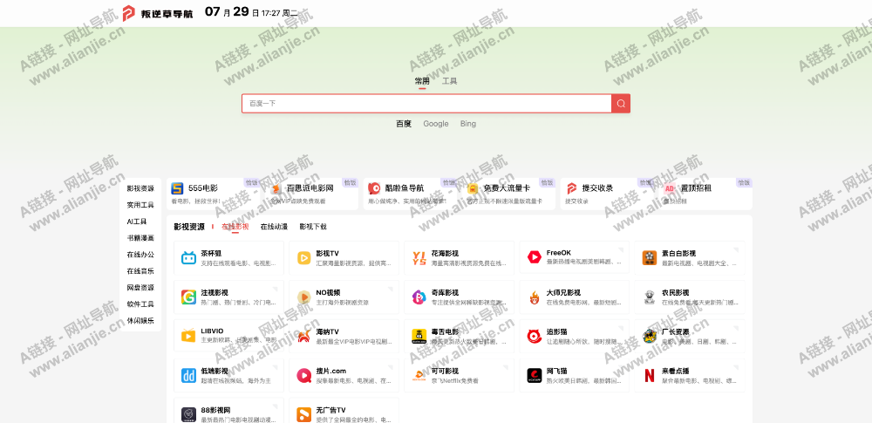Open the 低端影视 dd icon
Viewport: 872px width, 423px height.
188,376
